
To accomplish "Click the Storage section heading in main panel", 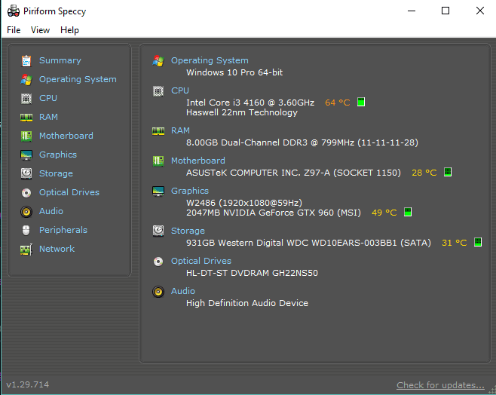I will (188, 231).
